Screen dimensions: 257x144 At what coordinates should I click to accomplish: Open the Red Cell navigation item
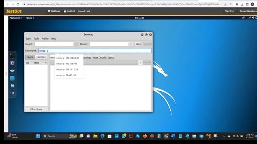pyautogui.click(x=69, y=11)
